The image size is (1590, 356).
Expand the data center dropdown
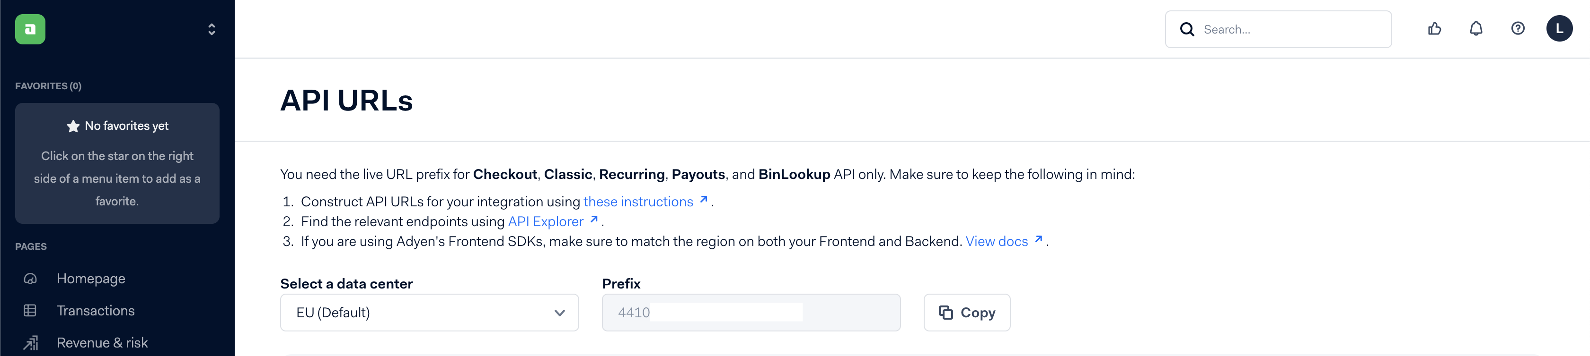click(x=430, y=312)
